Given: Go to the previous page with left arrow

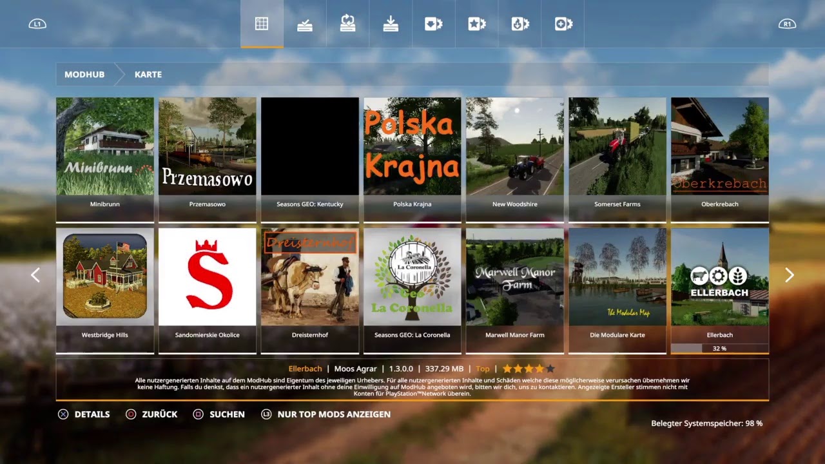Looking at the screenshot, I should tap(35, 275).
